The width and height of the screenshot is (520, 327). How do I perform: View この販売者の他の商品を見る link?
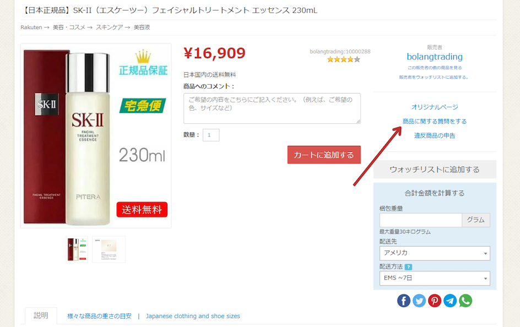point(435,68)
